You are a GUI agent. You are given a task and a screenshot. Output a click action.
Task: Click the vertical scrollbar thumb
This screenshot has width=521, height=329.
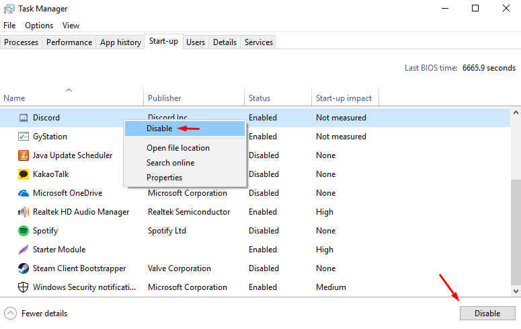[516, 232]
